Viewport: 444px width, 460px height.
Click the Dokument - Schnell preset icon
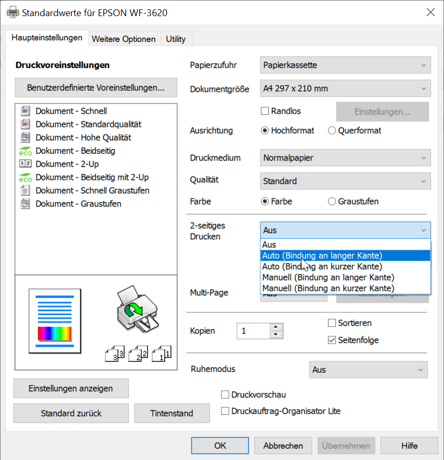point(25,111)
